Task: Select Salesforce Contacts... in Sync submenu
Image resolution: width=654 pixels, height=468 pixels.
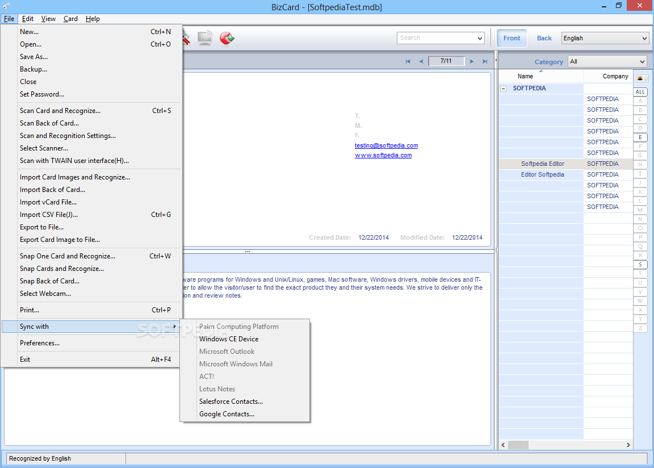Action: click(x=245, y=402)
